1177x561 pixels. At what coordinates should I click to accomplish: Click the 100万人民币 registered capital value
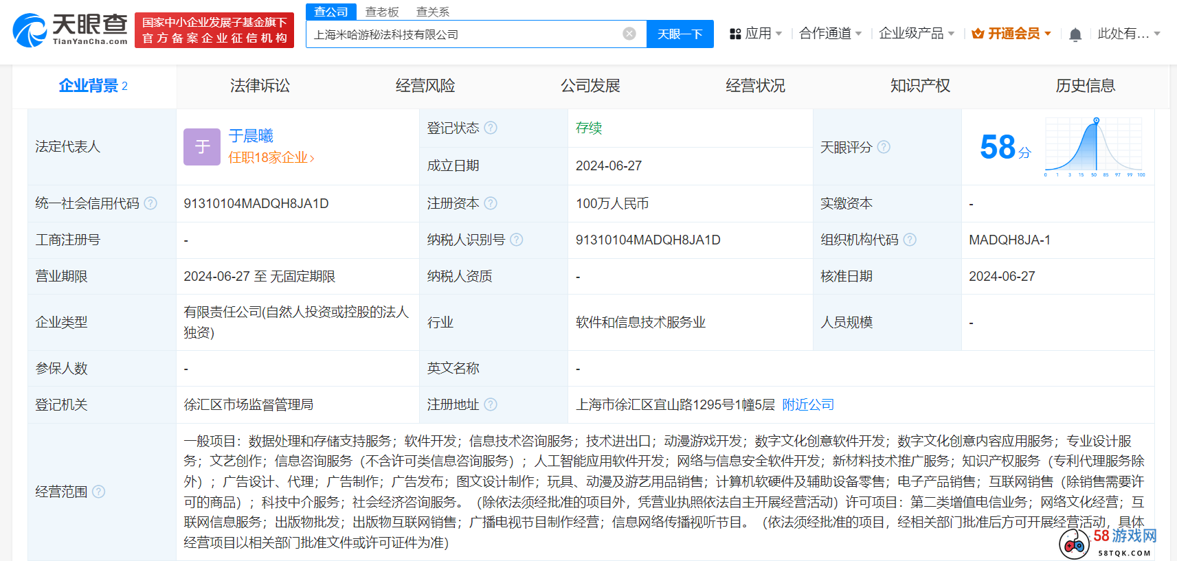tap(612, 203)
